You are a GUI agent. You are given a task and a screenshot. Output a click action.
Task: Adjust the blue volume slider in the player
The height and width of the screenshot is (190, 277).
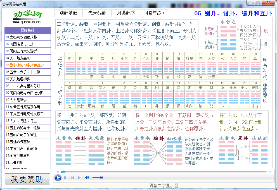pos(101,177)
